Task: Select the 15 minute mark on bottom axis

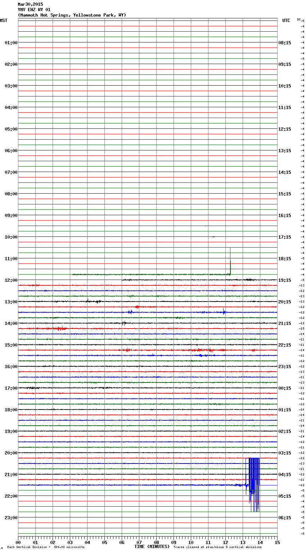Action: [x=277, y=542]
